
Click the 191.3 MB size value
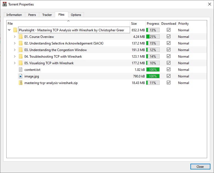[138, 50]
